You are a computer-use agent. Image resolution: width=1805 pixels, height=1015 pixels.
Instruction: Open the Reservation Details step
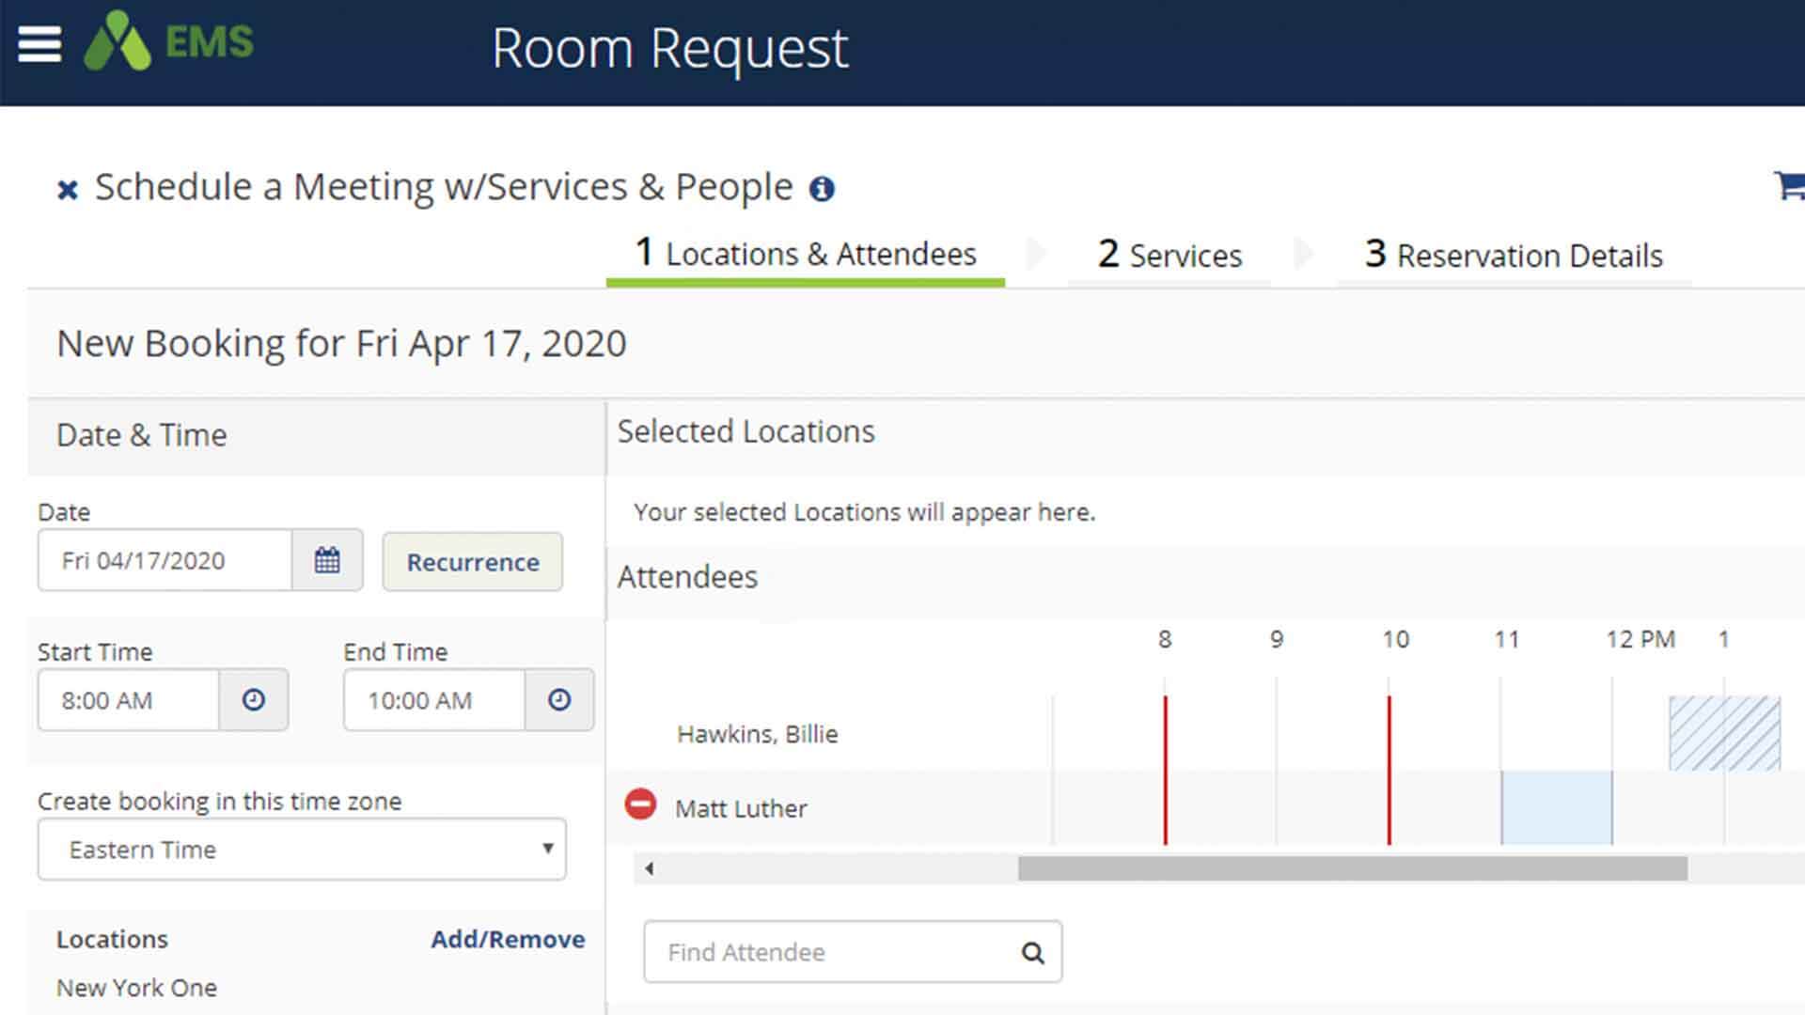pos(1512,255)
